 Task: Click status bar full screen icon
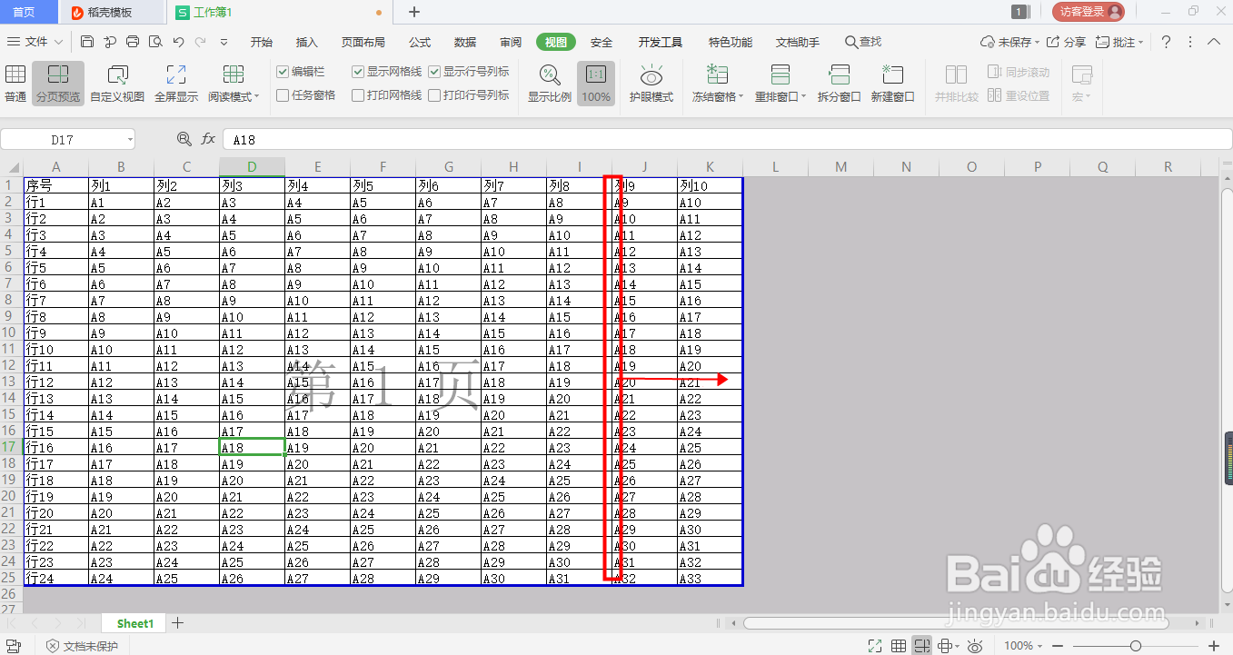point(875,646)
